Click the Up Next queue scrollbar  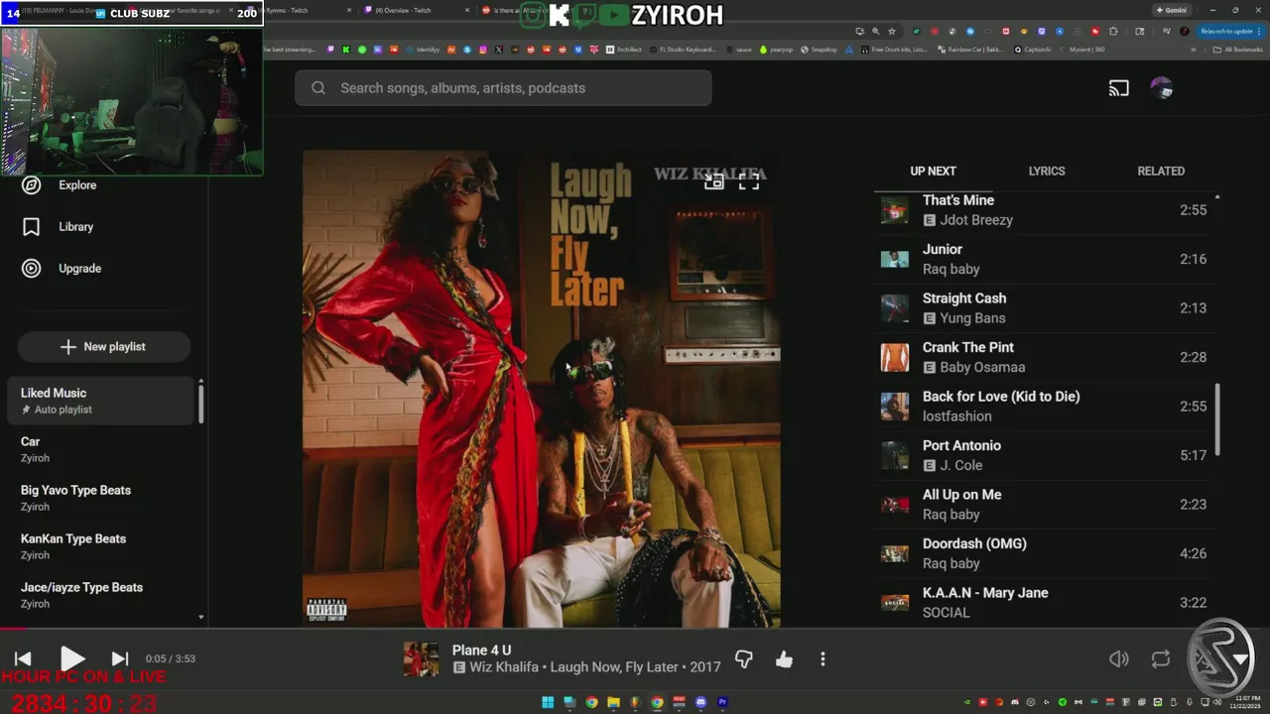tap(1217, 420)
